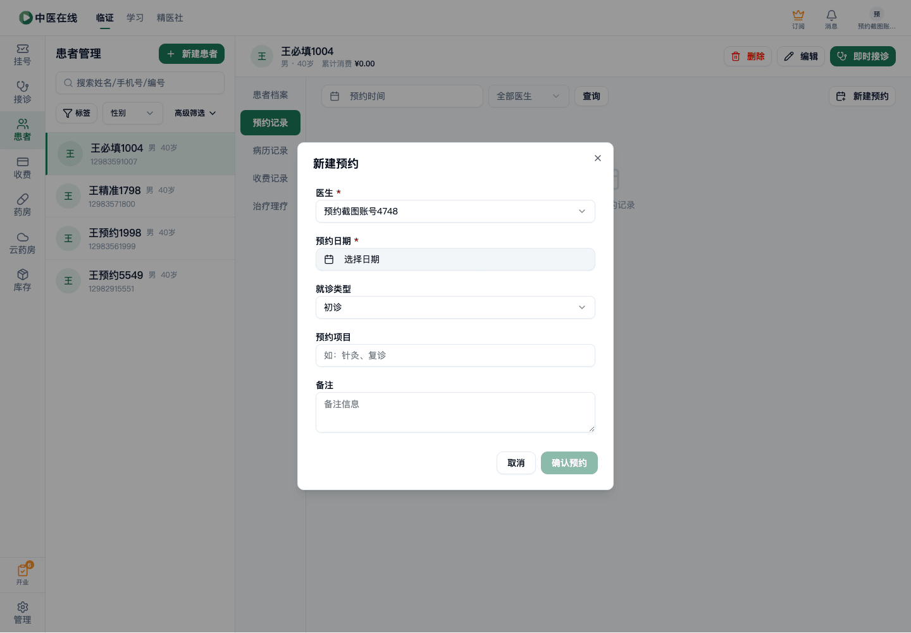Select the 患者 patients sidebar icon
Screen dimensions: 911x633
click(23, 130)
